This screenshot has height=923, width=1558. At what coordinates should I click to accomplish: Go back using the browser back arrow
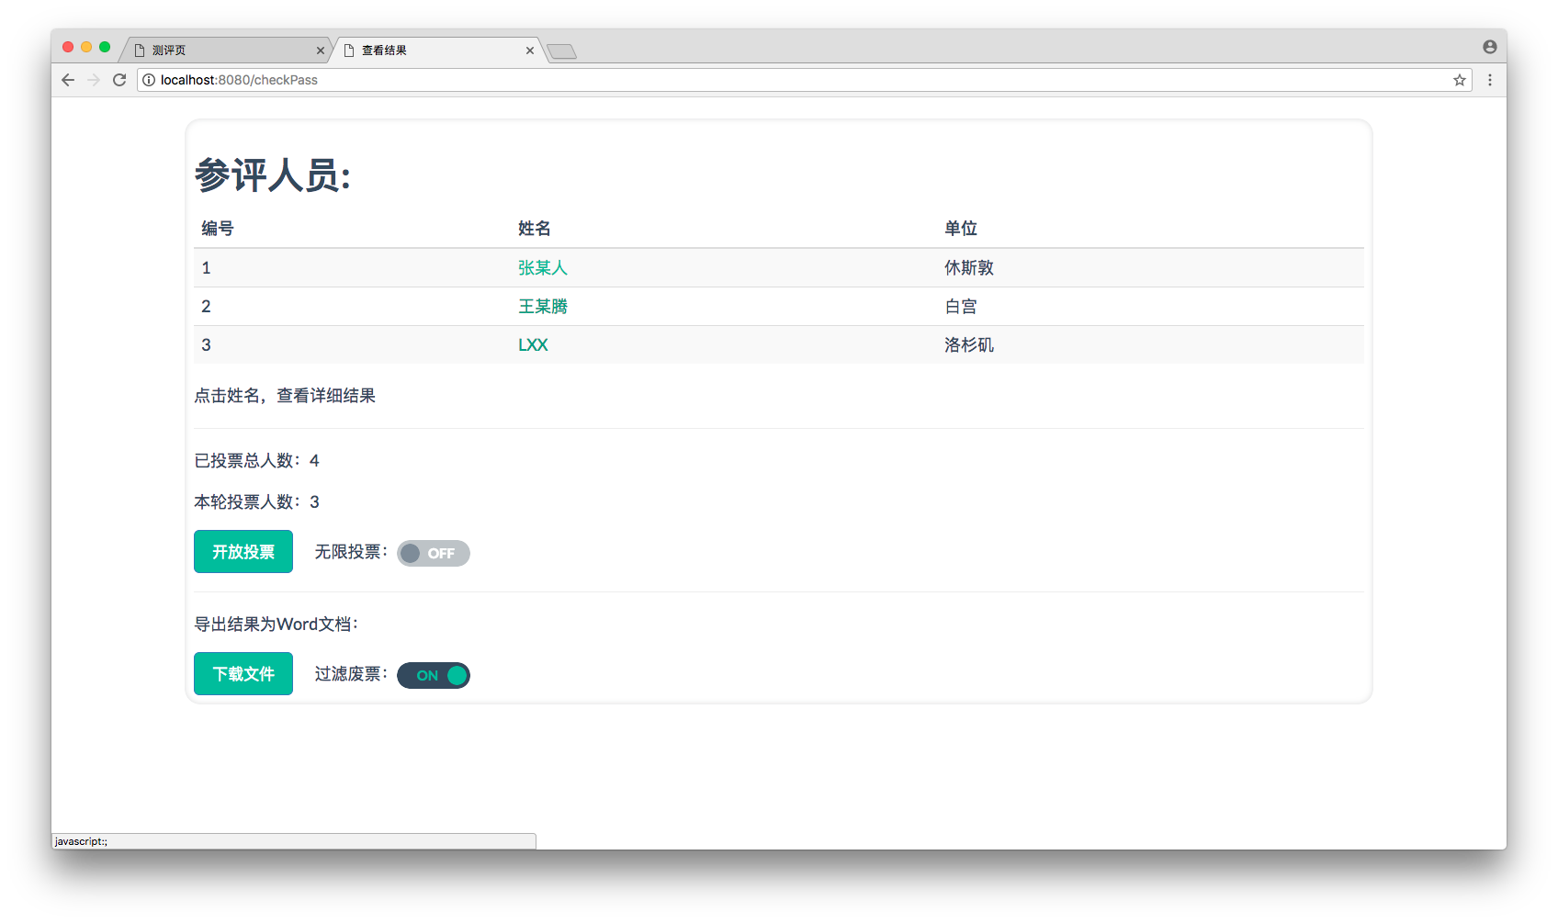(68, 80)
